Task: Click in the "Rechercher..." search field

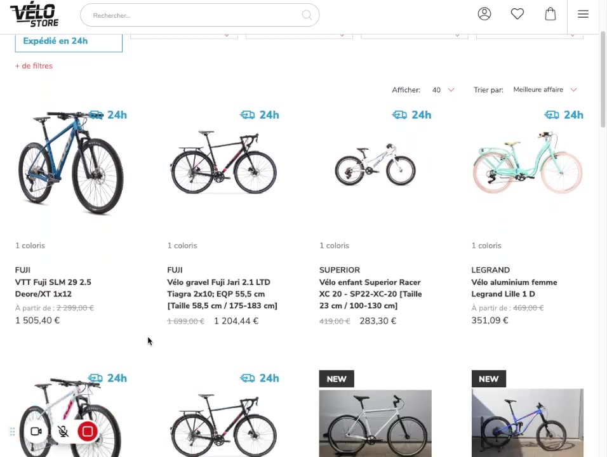Action: tap(190, 15)
